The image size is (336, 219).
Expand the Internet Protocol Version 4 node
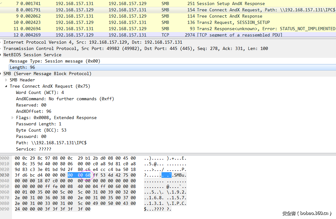(x=1, y=42)
